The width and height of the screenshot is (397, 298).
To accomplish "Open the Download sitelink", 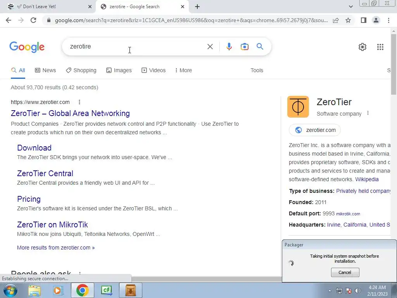I will click(34, 148).
